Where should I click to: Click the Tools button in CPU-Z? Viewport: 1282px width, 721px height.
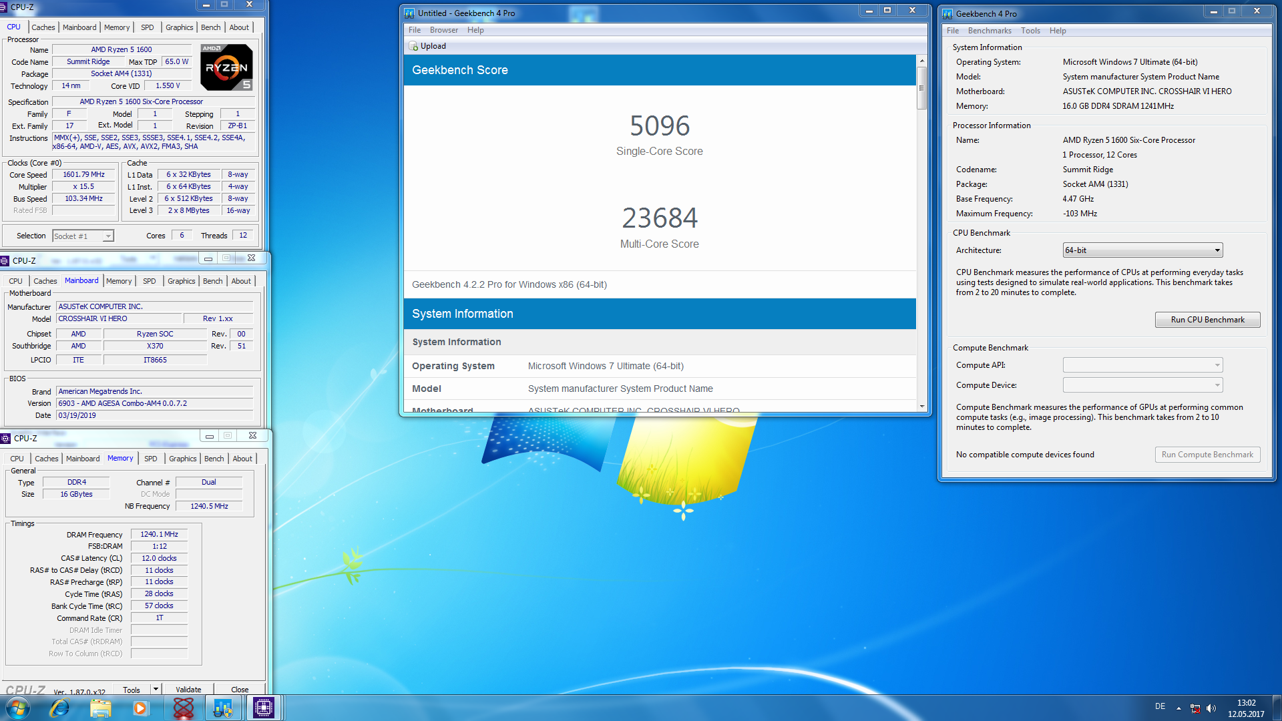coord(132,690)
